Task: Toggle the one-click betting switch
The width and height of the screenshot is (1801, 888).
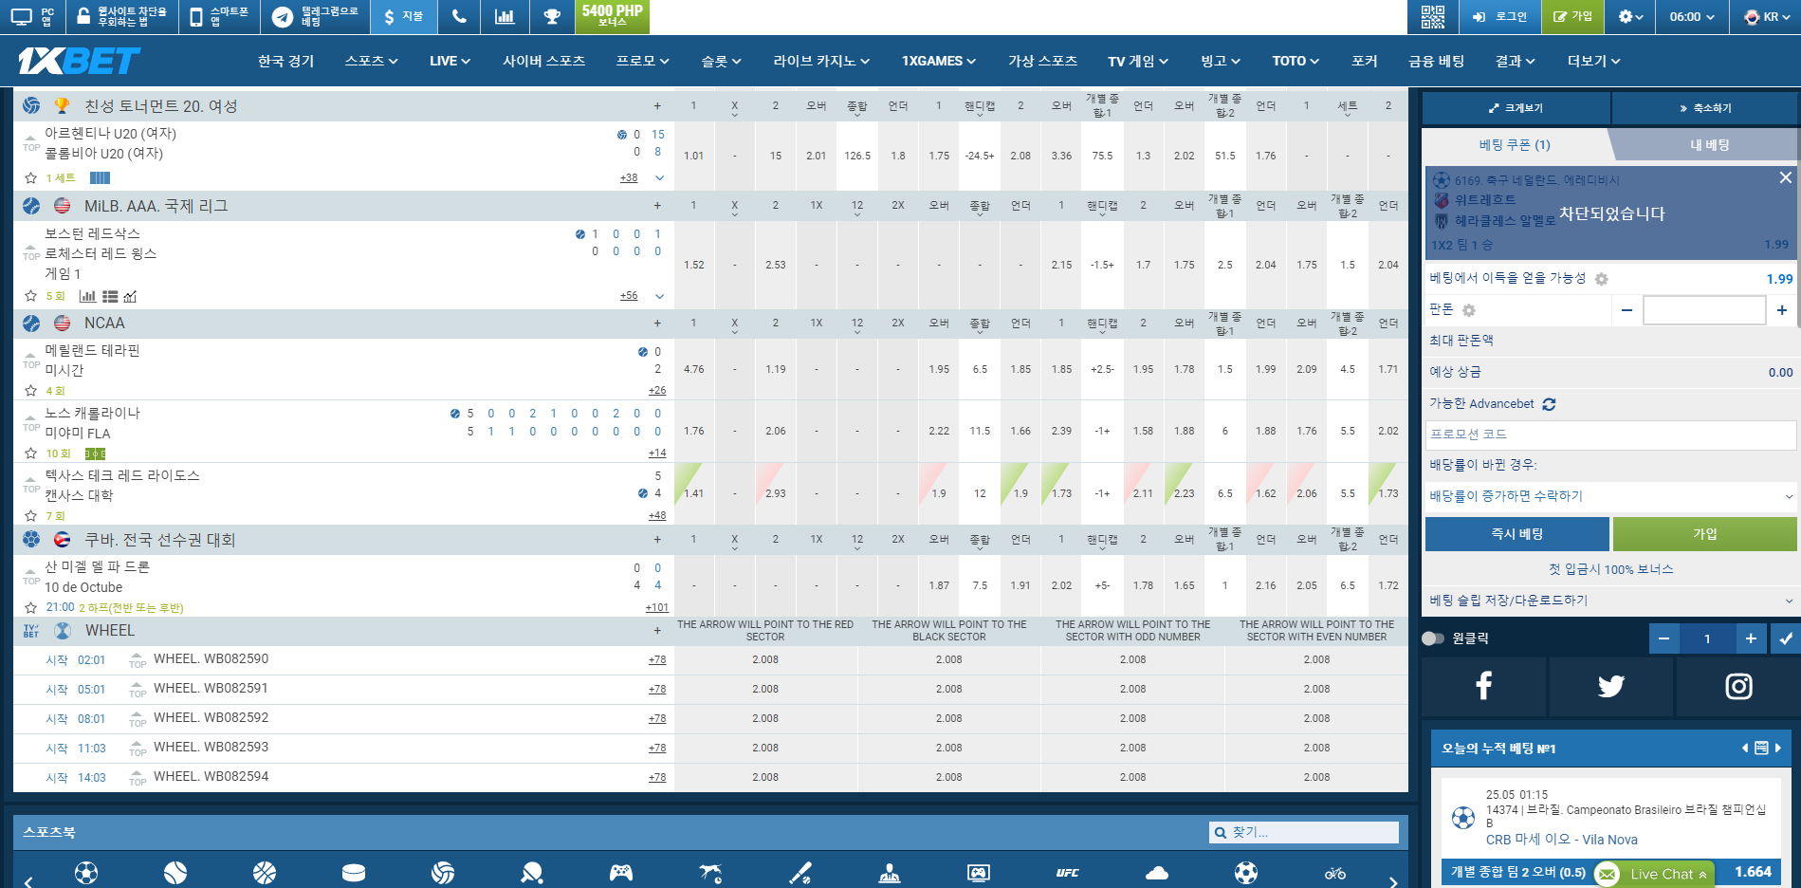Action: 1433,638
